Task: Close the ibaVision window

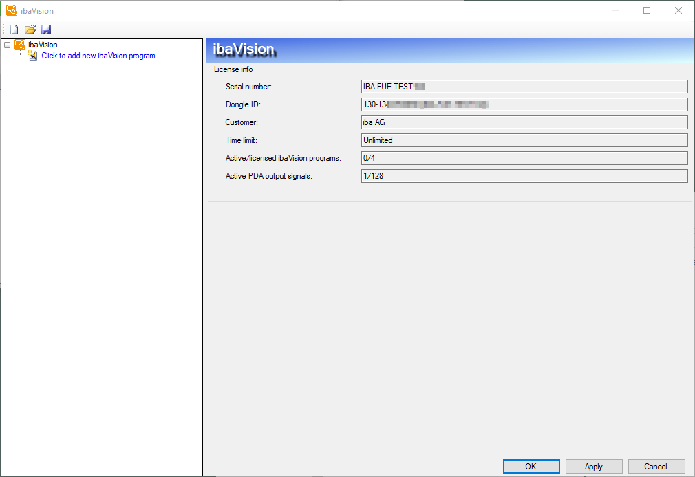Action: click(x=678, y=10)
